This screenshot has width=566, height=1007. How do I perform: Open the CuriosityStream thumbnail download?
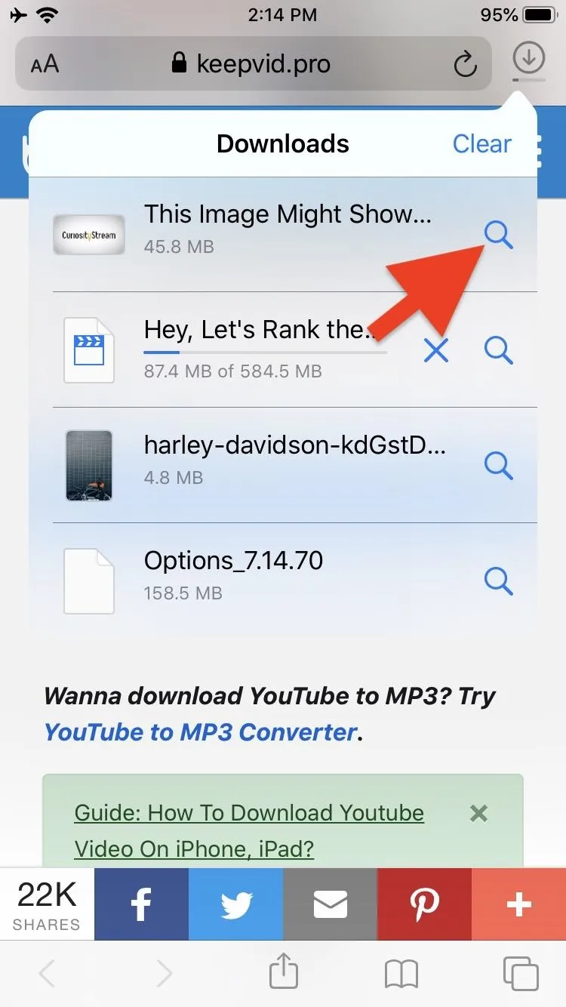[89, 235]
